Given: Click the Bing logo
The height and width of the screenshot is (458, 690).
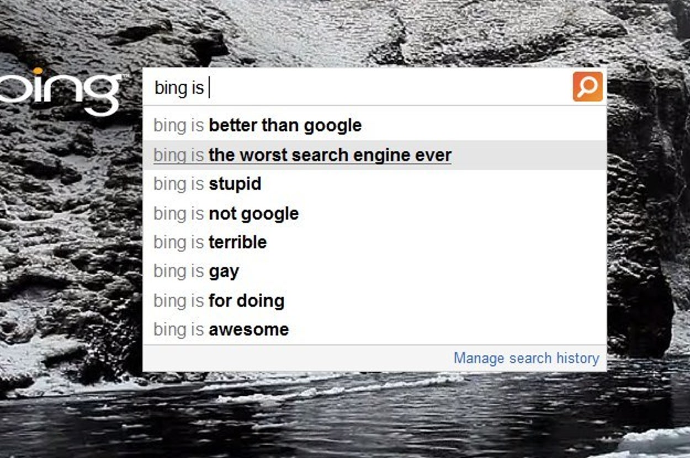Looking at the screenshot, I should pos(61,88).
